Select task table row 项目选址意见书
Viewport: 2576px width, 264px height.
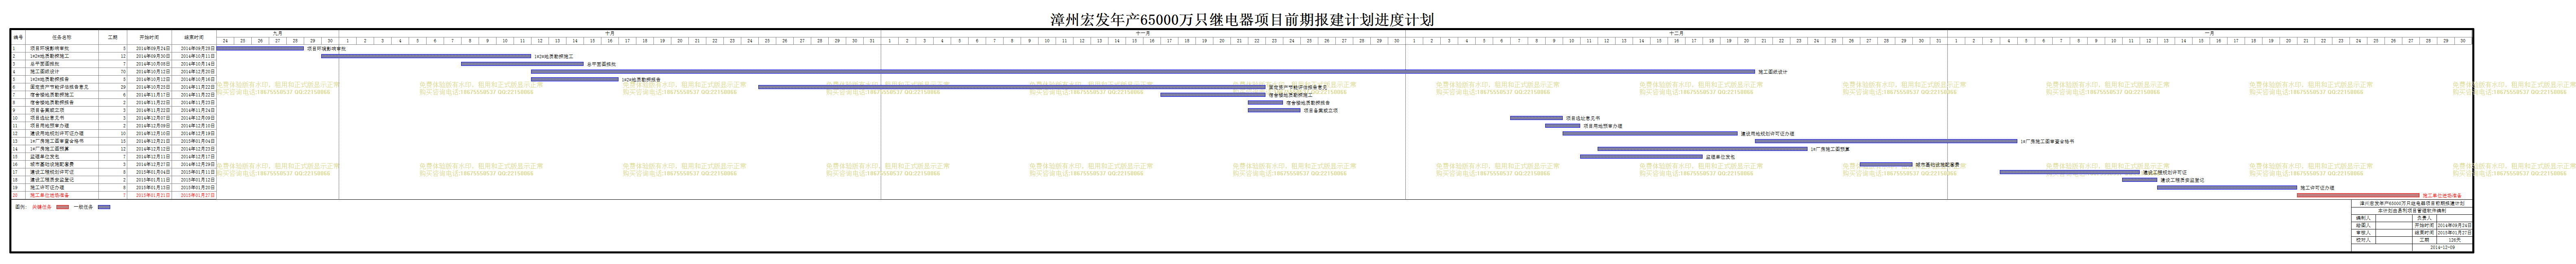tap(114, 118)
